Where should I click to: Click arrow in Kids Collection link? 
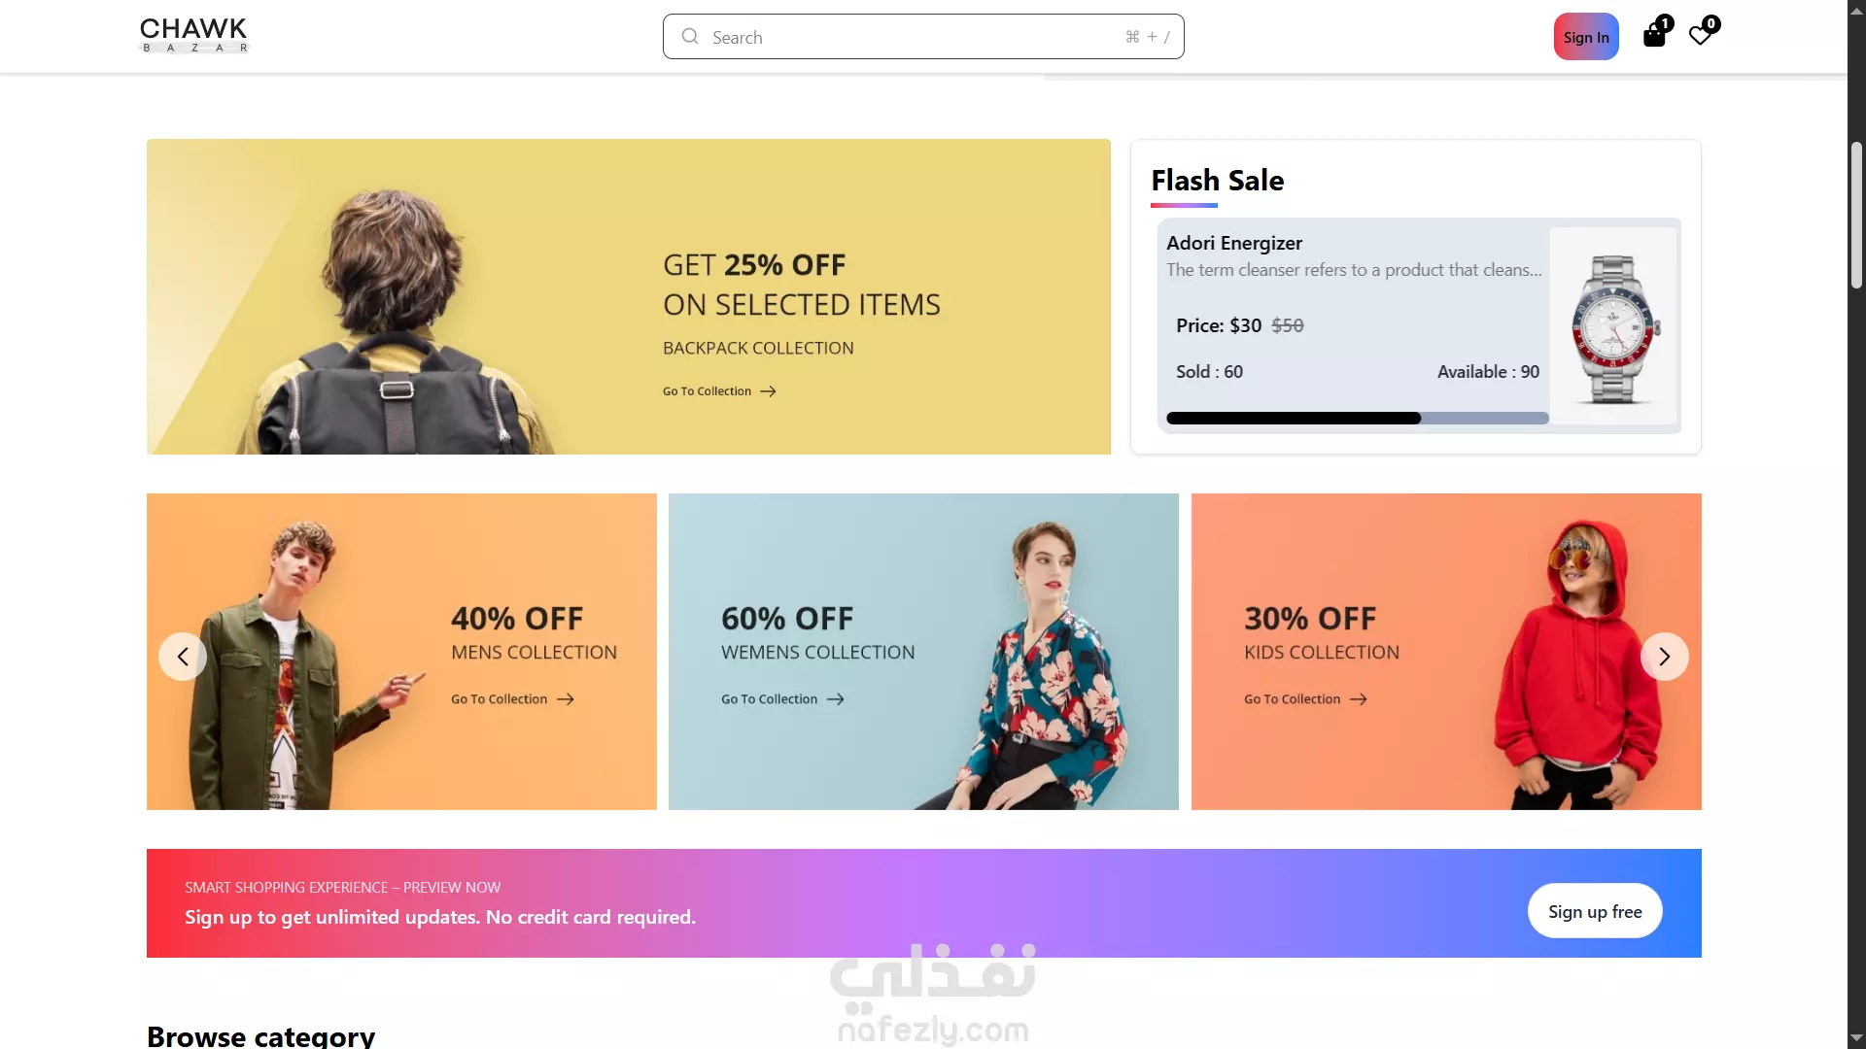(1359, 699)
